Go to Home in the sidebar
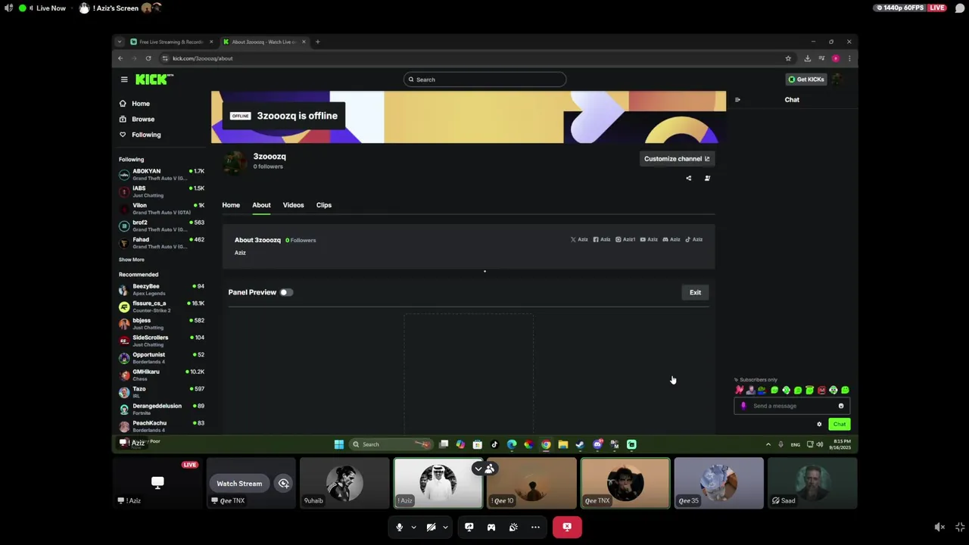The height and width of the screenshot is (545, 969). (x=135, y=104)
